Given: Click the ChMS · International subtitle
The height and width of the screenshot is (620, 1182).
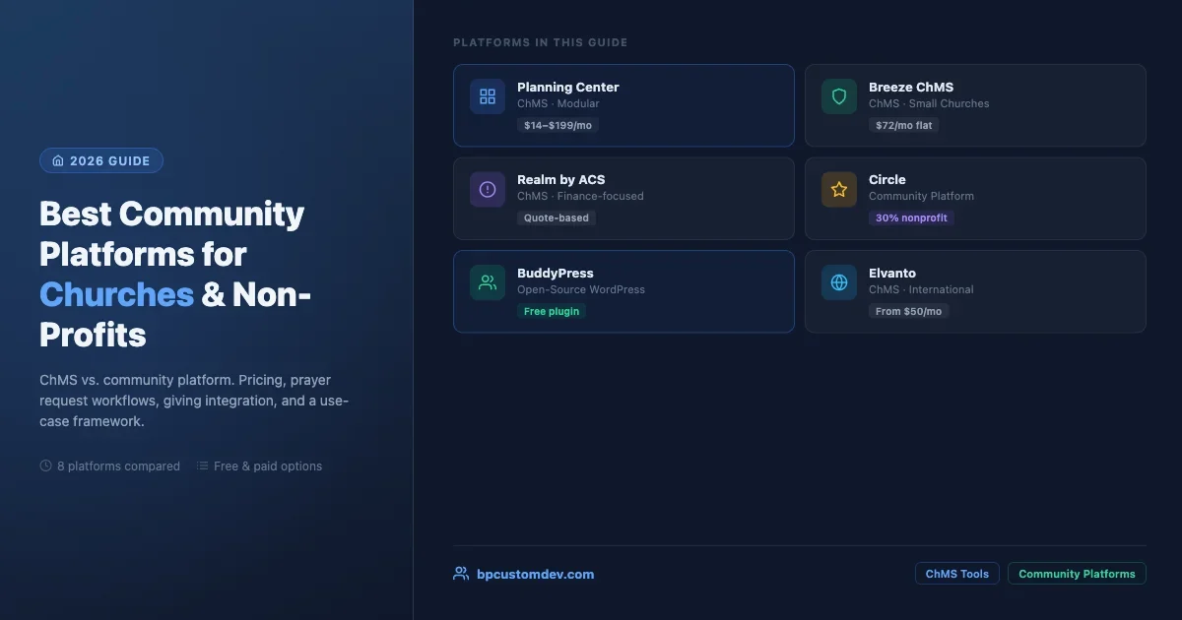Looking at the screenshot, I should pos(921,289).
